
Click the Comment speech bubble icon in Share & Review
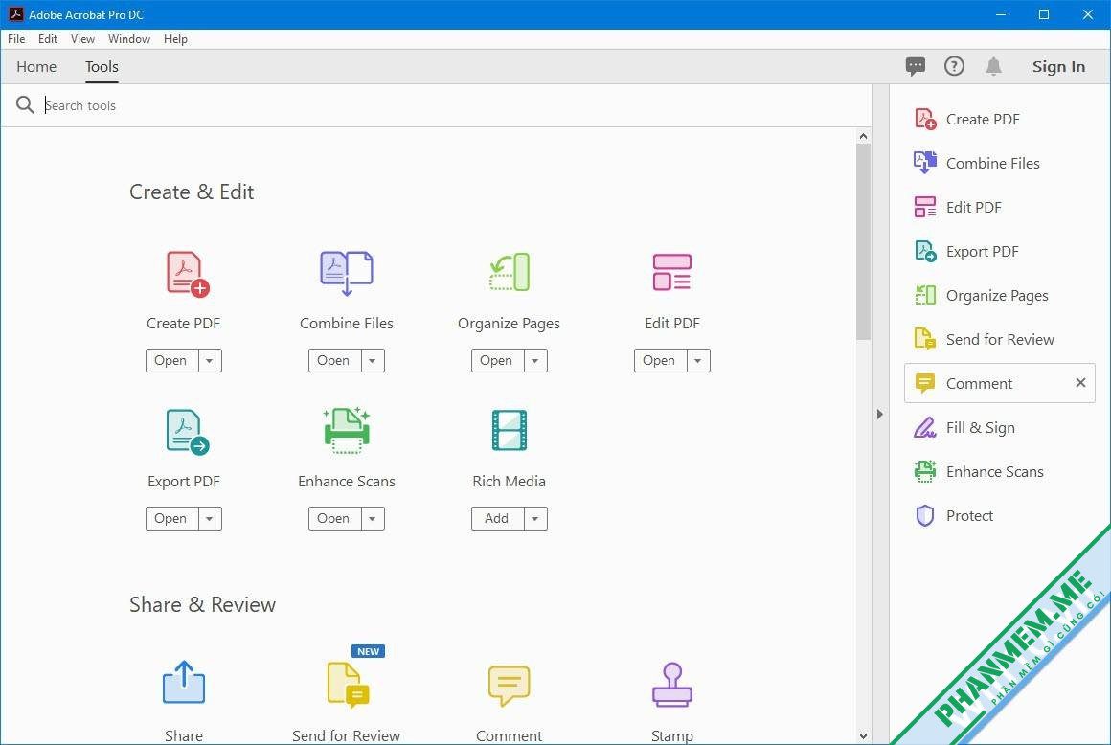pyautogui.click(x=510, y=685)
